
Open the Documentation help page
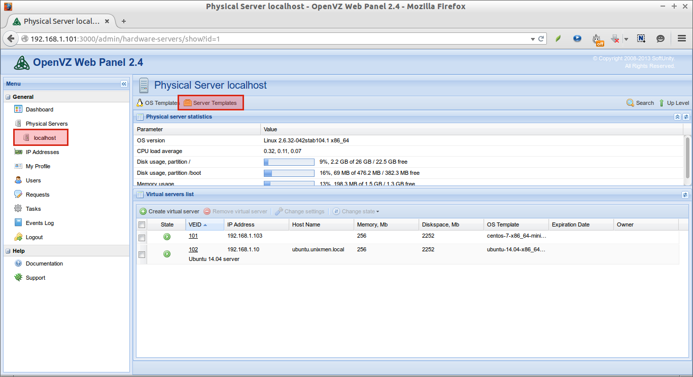(x=45, y=263)
